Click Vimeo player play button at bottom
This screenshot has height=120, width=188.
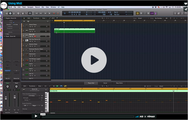[x=36, y=116]
